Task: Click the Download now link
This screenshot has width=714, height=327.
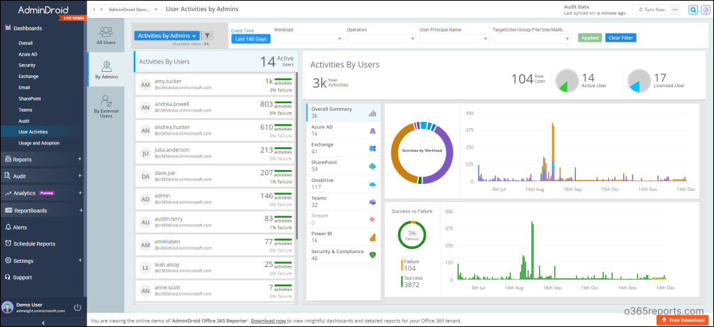Action: 268,321
